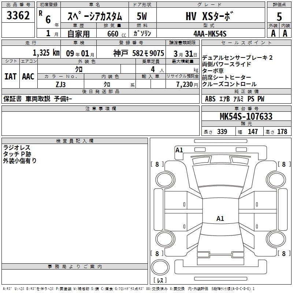The width and height of the screenshot is (293, 293).
Task: Click door shape value 5W
Action: click(142, 16)
